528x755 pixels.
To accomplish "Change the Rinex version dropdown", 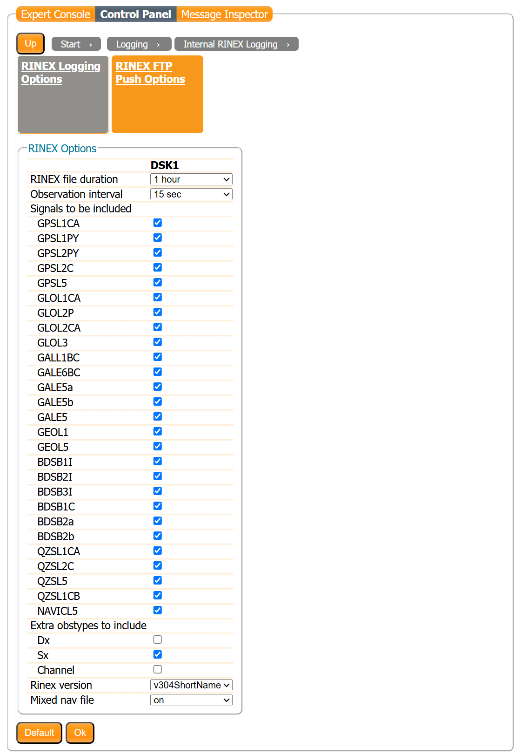I will click(x=191, y=685).
